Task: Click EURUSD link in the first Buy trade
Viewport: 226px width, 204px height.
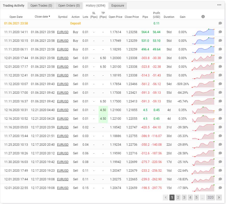Action: tap(63, 32)
